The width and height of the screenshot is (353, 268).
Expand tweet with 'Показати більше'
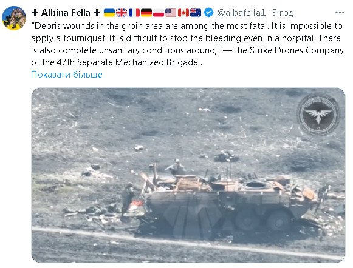pos(67,75)
